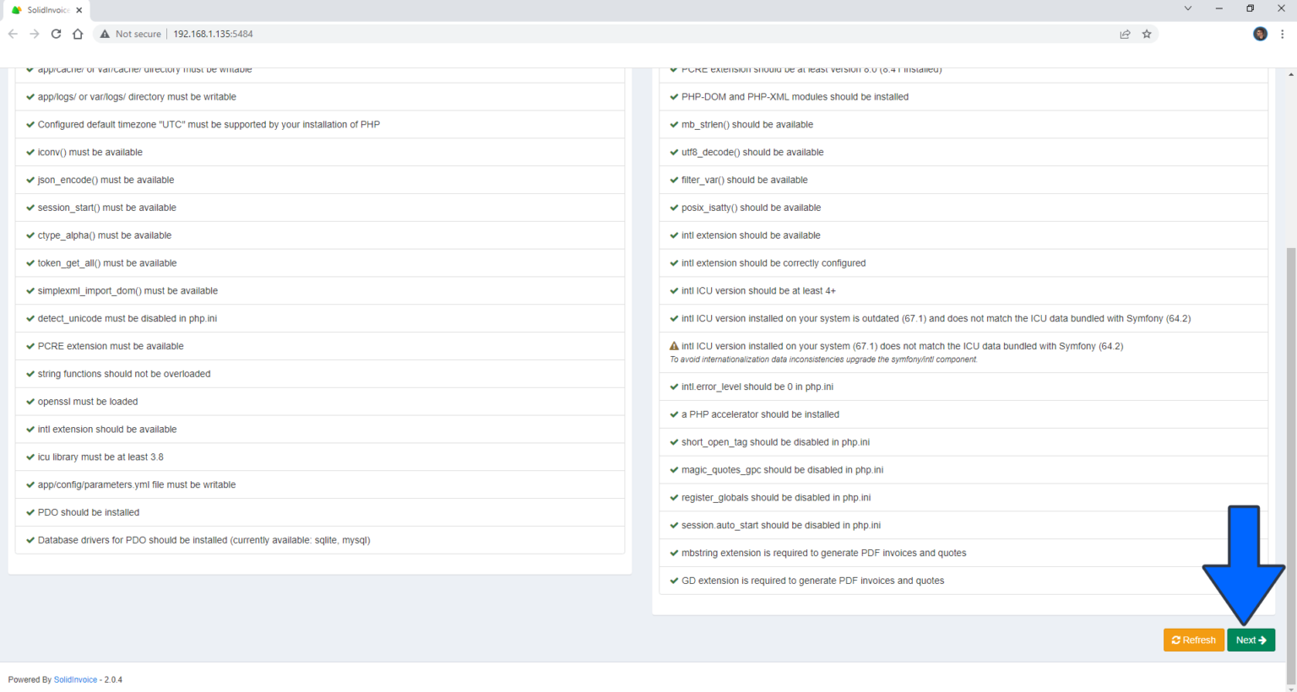Open the browser profile avatar
This screenshot has width=1297, height=692.
coord(1260,34)
